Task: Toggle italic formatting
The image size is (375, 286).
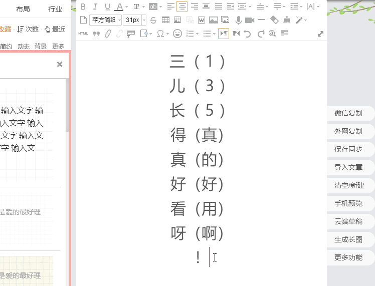Action: click(95, 7)
